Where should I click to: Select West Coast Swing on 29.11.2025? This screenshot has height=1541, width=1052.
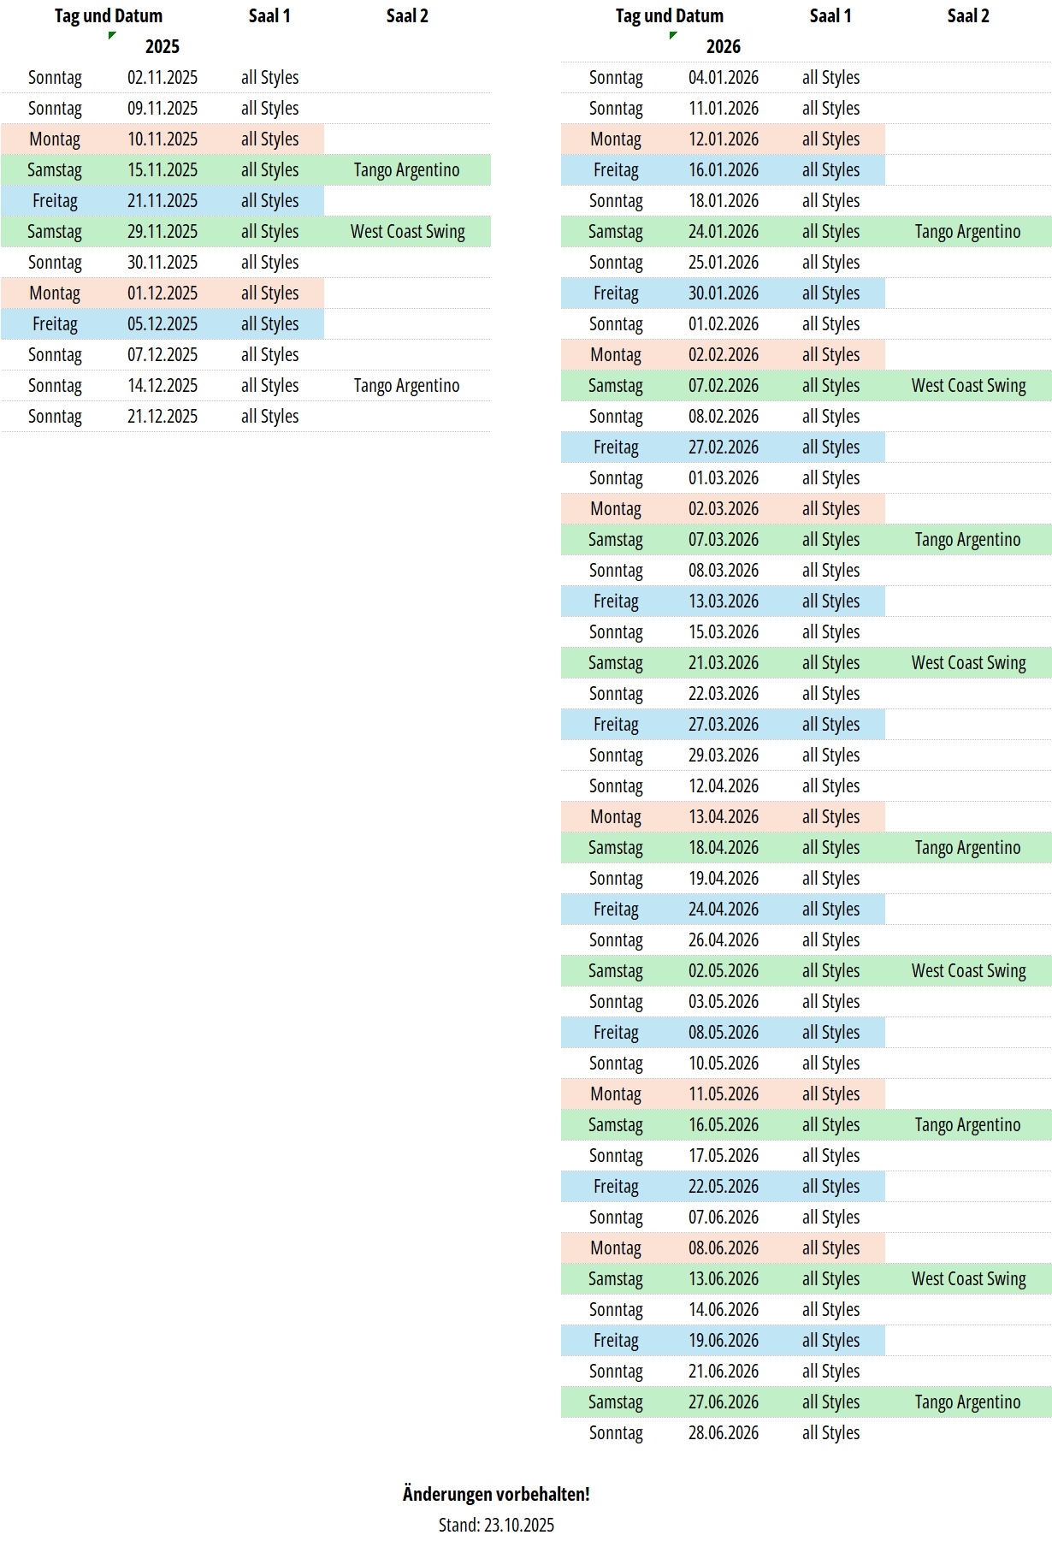(x=407, y=232)
